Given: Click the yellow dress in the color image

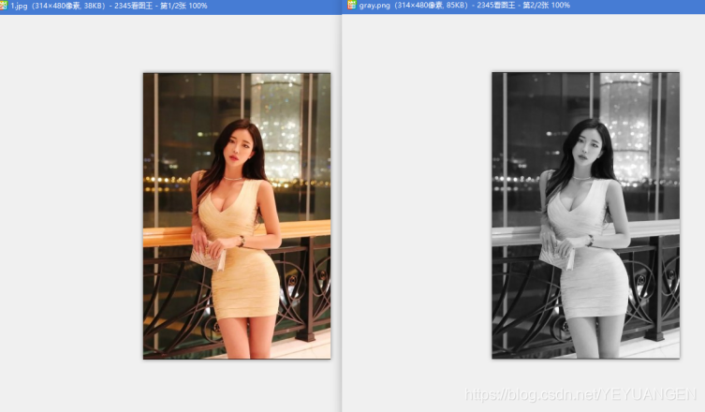Looking at the screenshot, I should pyautogui.click(x=242, y=272).
